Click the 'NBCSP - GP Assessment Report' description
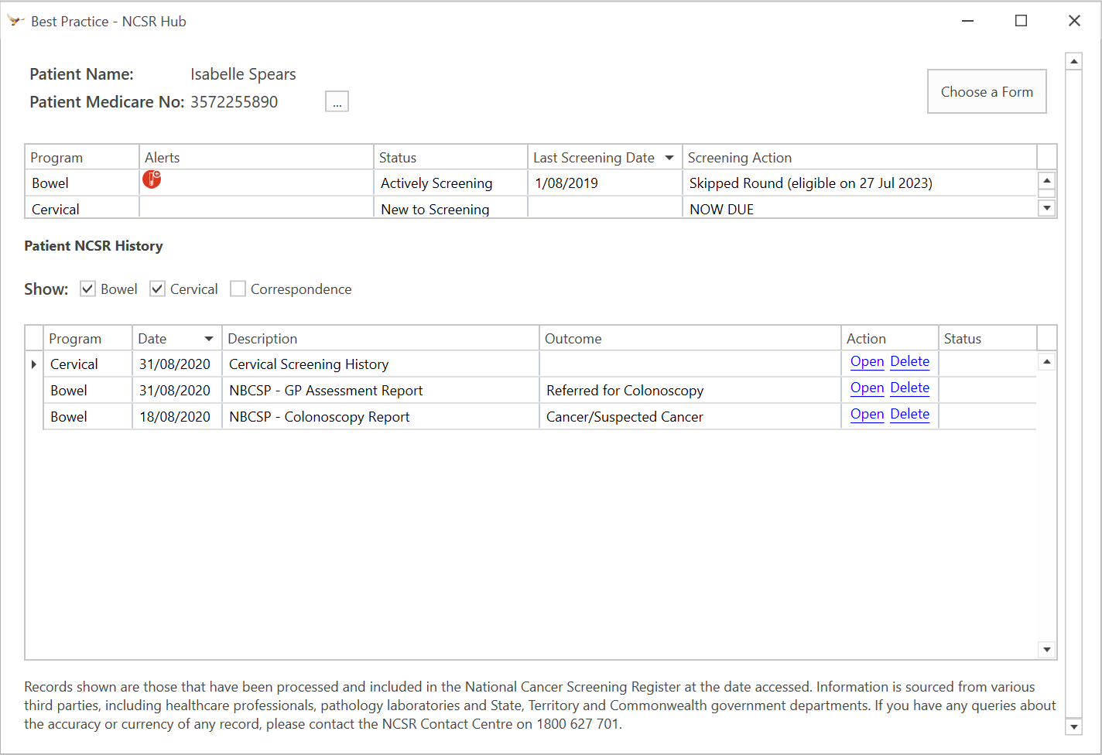The width and height of the screenshot is (1102, 755). click(381, 391)
